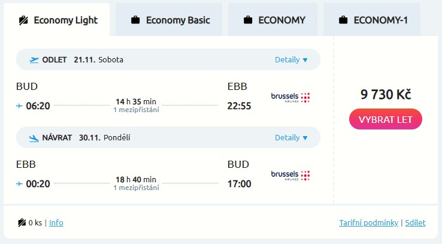The height and width of the screenshot is (244, 442).
Task: Click the outbound 1 mezipřistání stopover text
Action: point(136,110)
